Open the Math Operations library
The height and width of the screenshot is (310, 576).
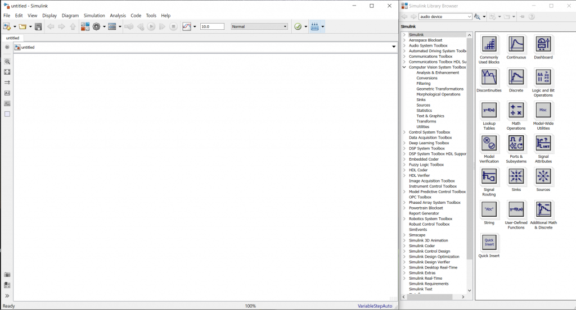coord(516,111)
